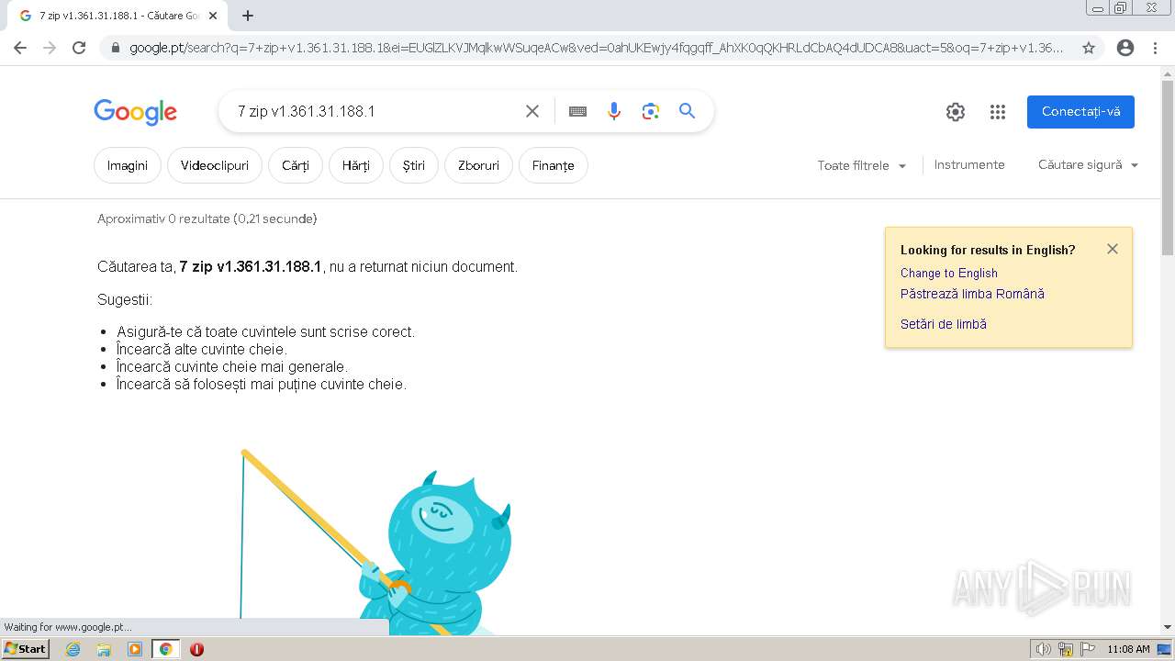Open File Explorer from taskbar
The height and width of the screenshot is (661, 1175).
pyautogui.click(x=104, y=649)
